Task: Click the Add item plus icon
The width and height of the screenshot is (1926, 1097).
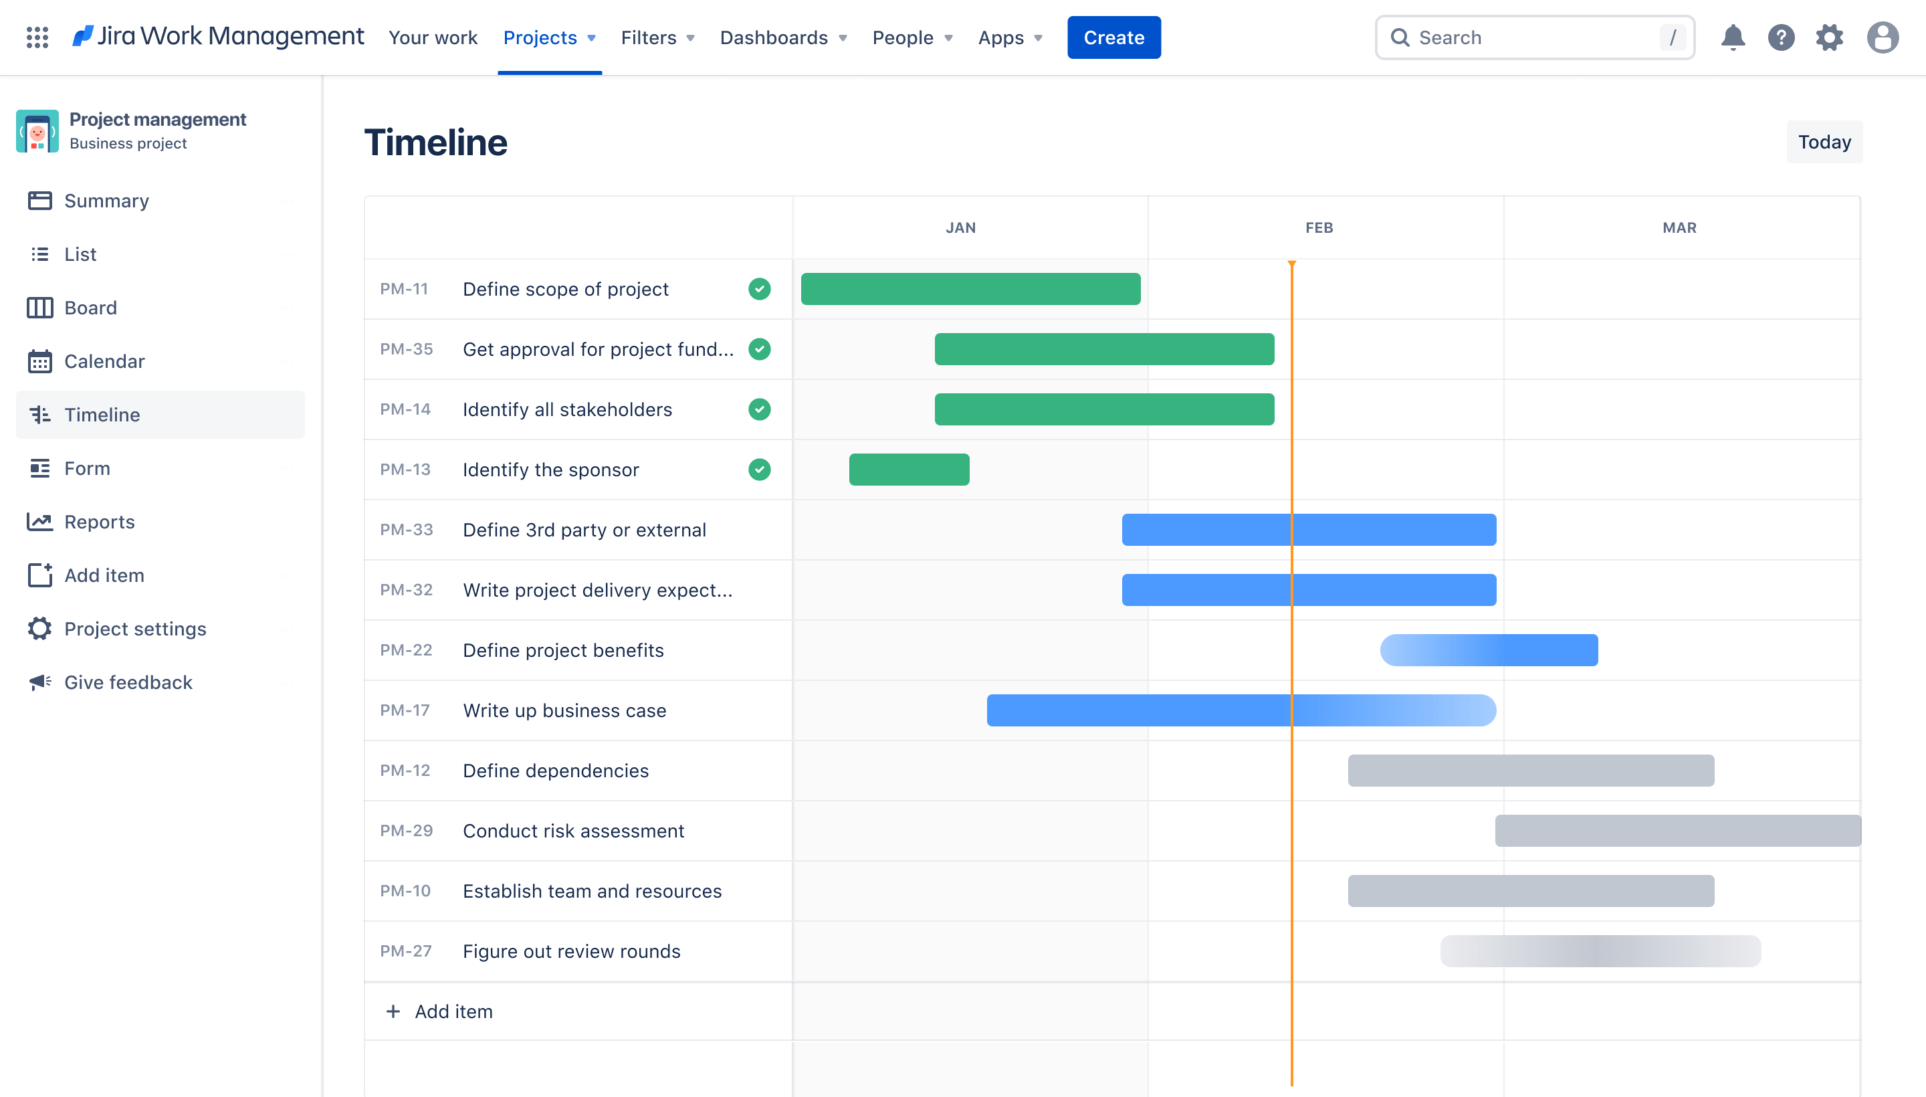Action: tap(393, 1011)
